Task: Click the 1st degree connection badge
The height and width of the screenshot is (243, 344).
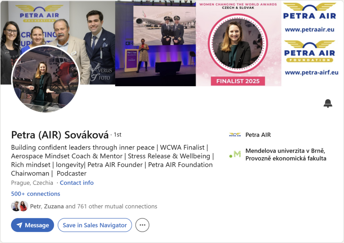Action: click(117, 135)
